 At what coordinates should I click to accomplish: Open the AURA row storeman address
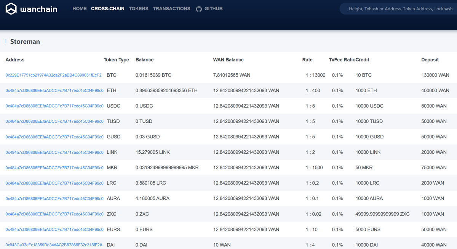pyautogui.click(x=54, y=199)
